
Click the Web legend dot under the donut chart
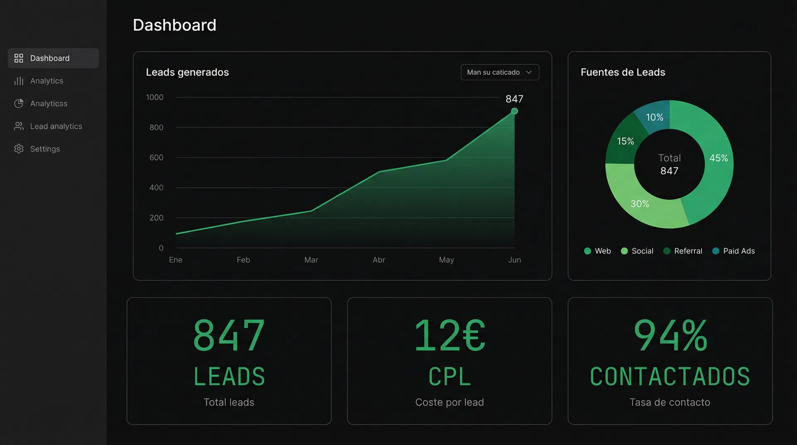pos(587,251)
